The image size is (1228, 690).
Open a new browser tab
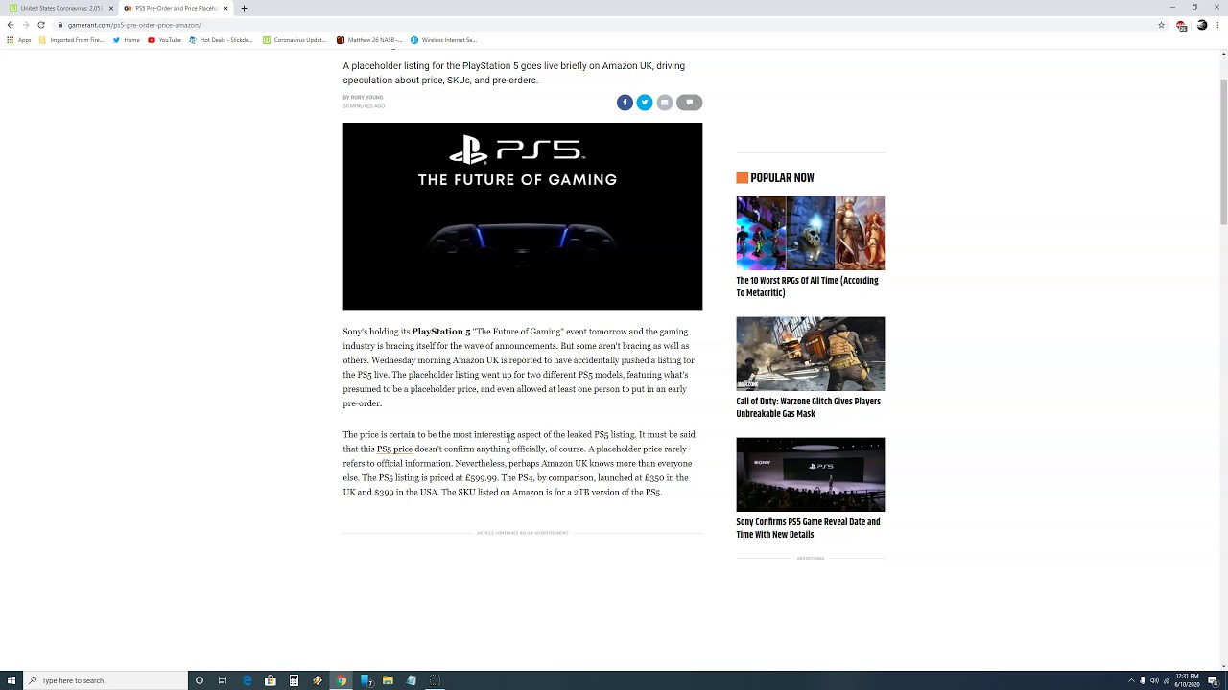(244, 8)
